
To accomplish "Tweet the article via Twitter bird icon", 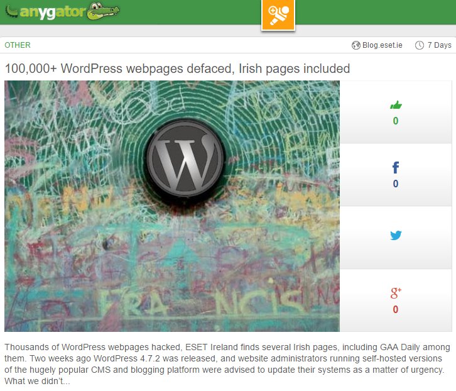I will 396,235.
